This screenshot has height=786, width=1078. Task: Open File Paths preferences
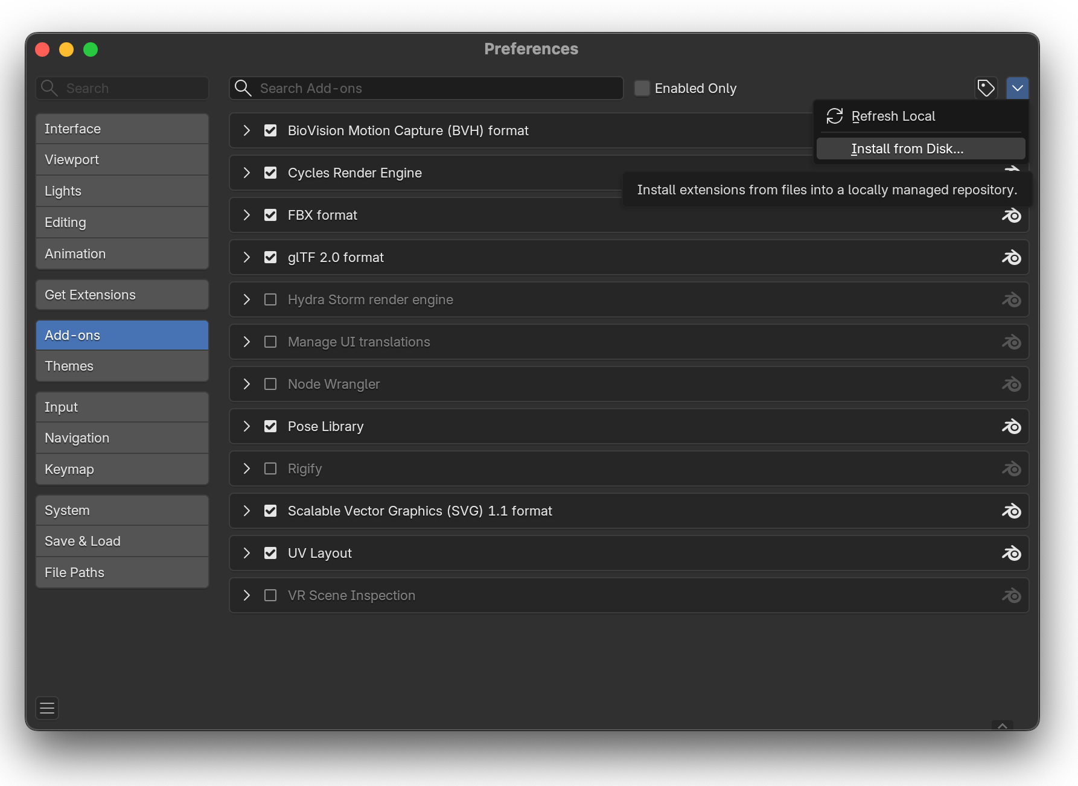point(122,572)
